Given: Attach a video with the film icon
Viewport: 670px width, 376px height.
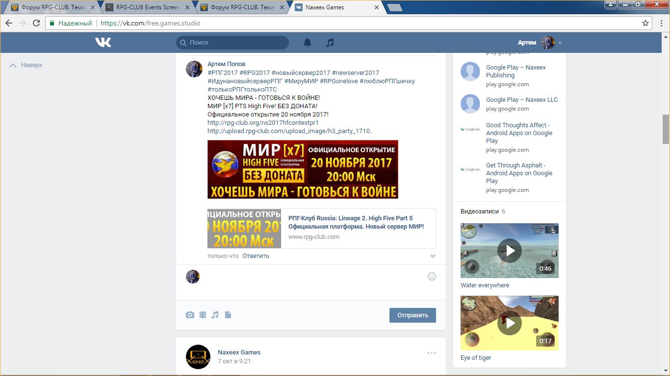Looking at the screenshot, I should (x=203, y=315).
